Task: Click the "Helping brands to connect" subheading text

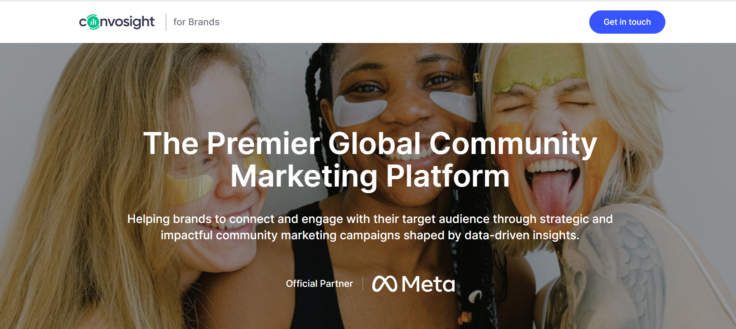Action: 370,219
